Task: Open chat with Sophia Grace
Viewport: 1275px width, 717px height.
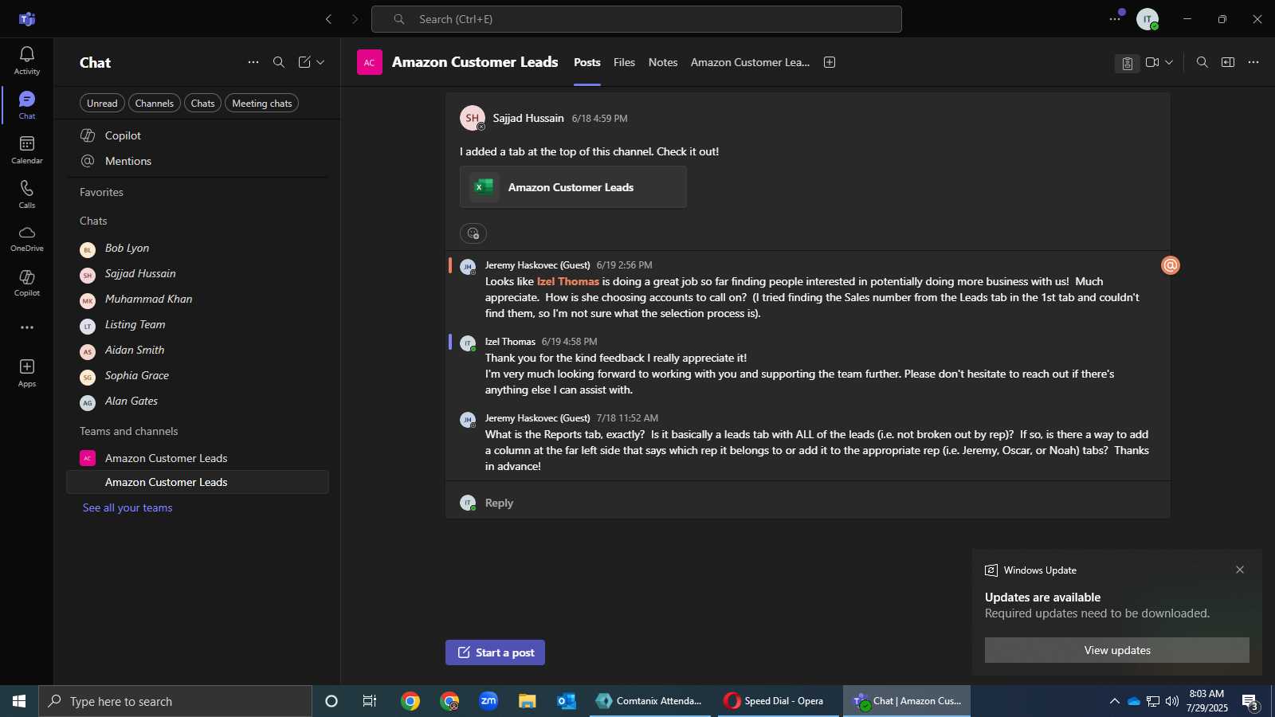Action: coord(198,376)
